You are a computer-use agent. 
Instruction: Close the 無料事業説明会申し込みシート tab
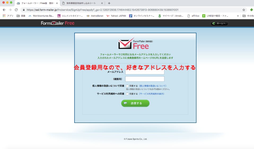(x=102, y=3)
